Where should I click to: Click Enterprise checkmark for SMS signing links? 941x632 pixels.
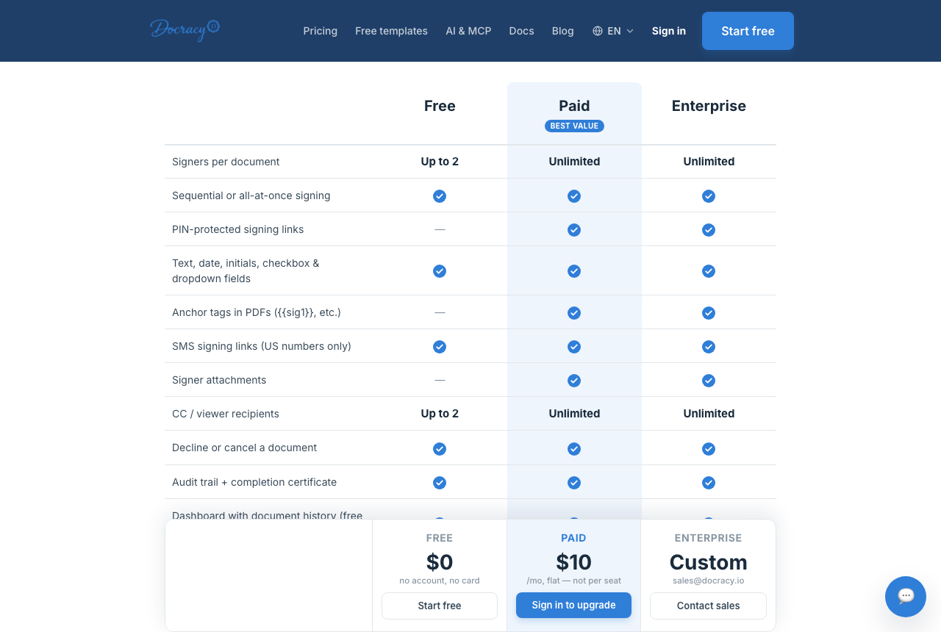click(x=709, y=347)
